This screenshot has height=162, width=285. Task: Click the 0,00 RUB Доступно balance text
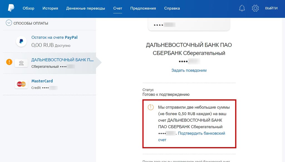click(x=51, y=45)
